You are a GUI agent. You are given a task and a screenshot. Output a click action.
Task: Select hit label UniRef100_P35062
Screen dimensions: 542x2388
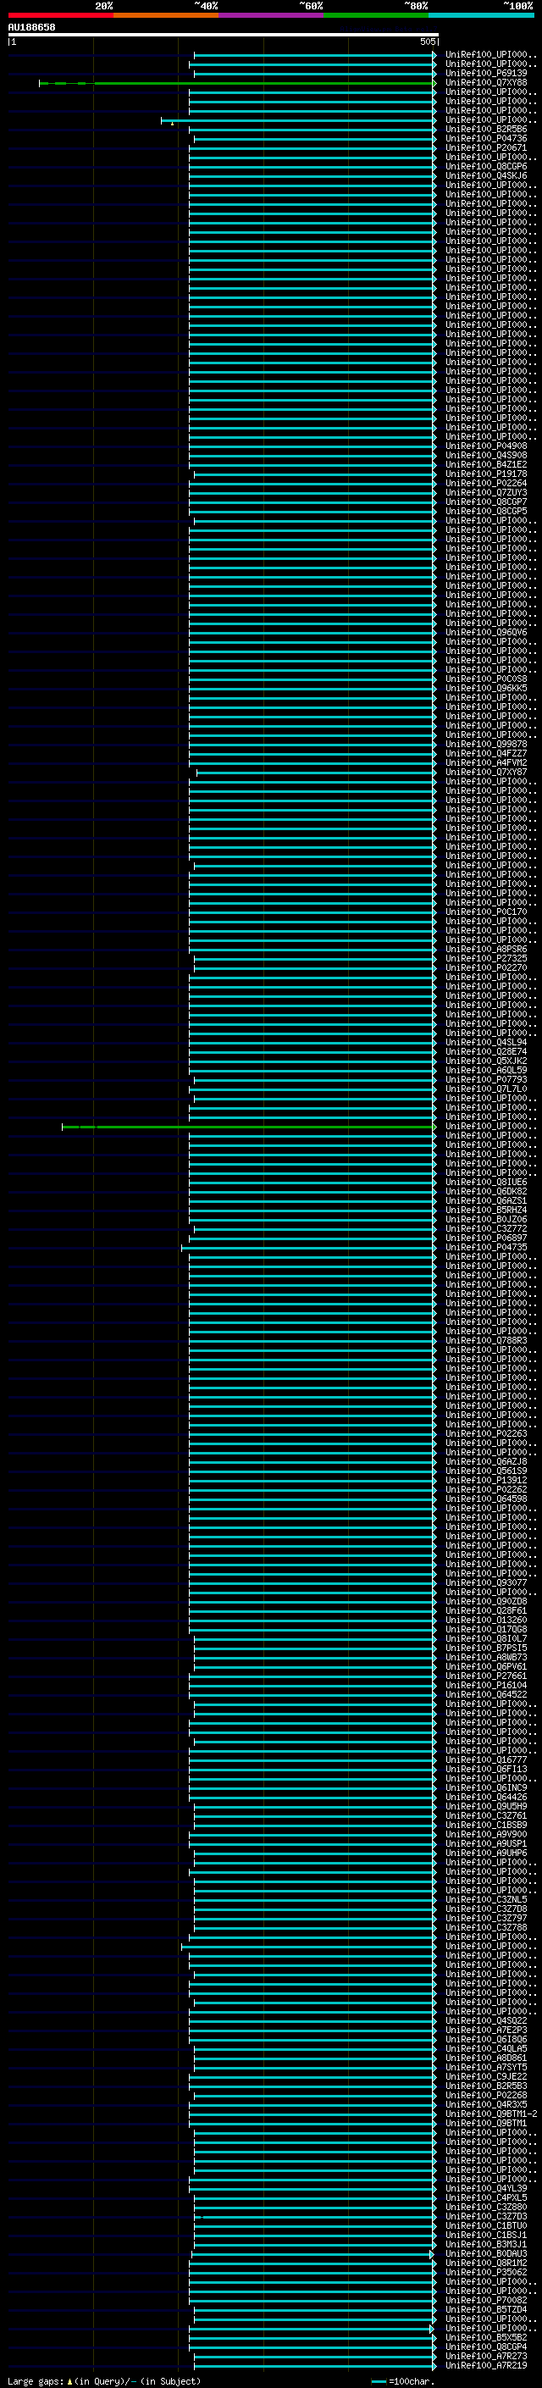pyautogui.click(x=486, y=2271)
